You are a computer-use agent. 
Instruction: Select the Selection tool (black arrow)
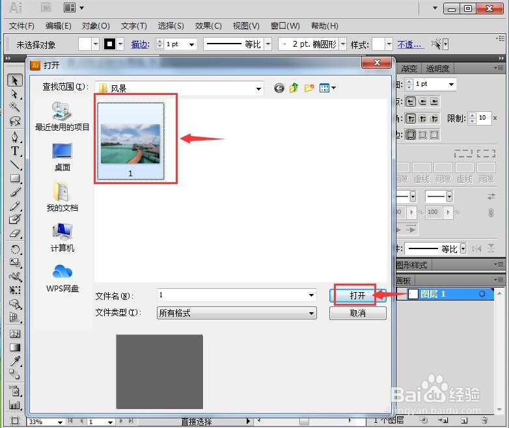(15, 80)
